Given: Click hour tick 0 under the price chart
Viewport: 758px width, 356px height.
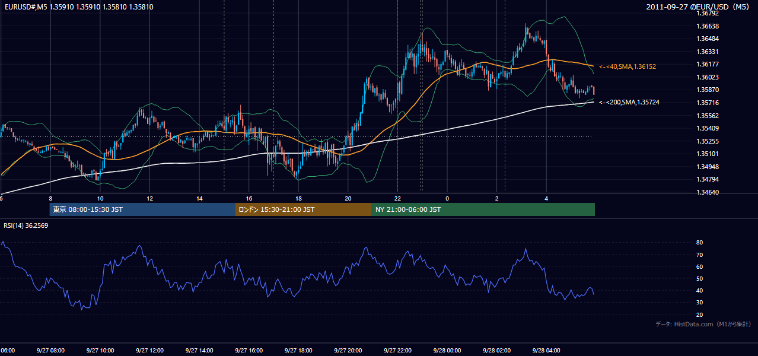Looking at the screenshot, I should pyautogui.click(x=447, y=198).
